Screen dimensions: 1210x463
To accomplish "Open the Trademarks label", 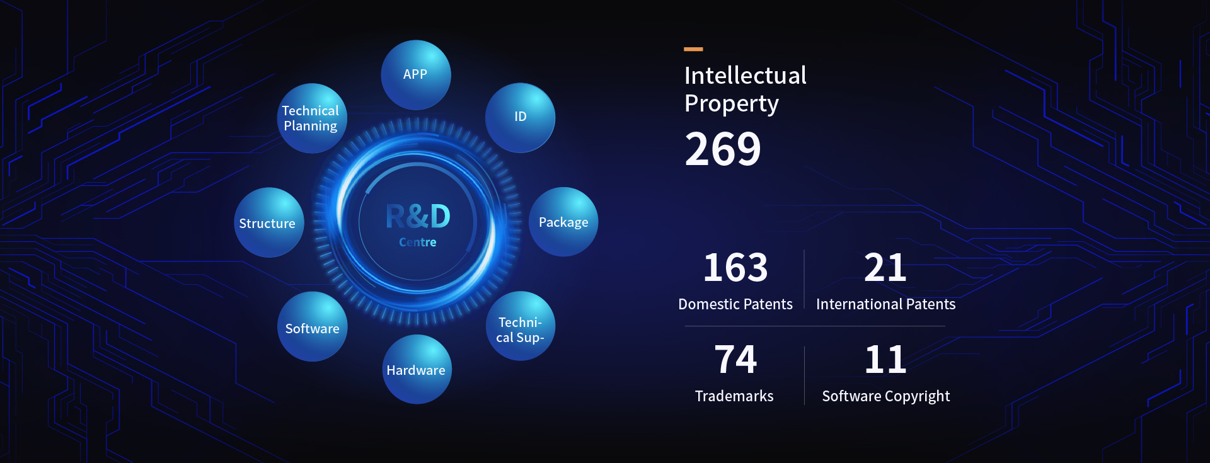I will (734, 396).
